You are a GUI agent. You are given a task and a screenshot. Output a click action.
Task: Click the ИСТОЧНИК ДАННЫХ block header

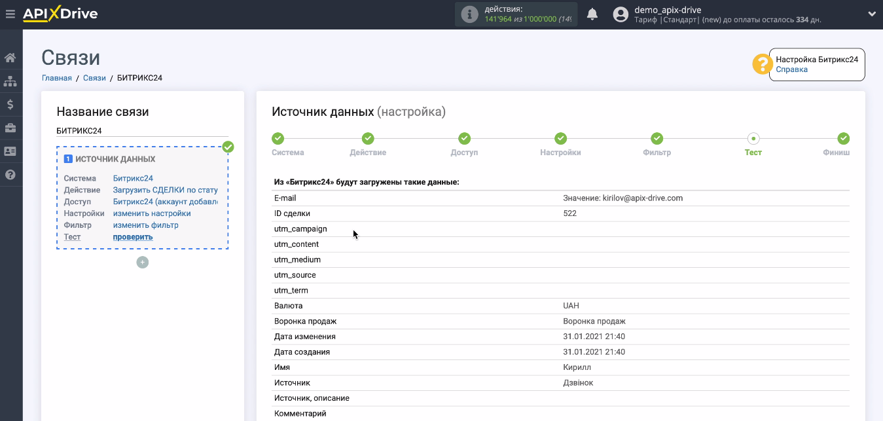click(115, 159)
